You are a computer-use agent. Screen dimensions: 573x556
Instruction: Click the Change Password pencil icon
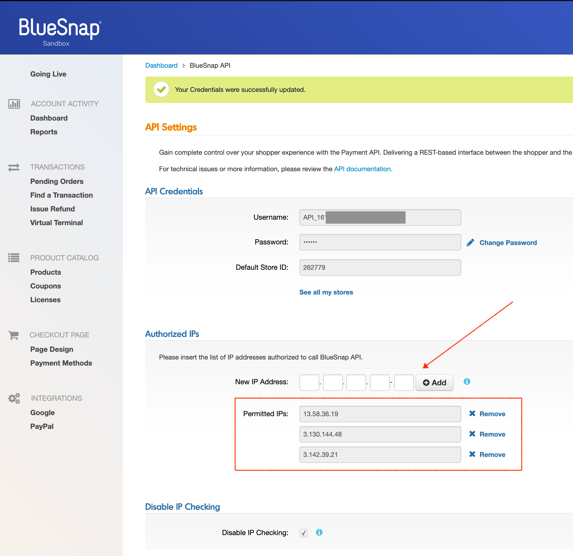point(470,242)
